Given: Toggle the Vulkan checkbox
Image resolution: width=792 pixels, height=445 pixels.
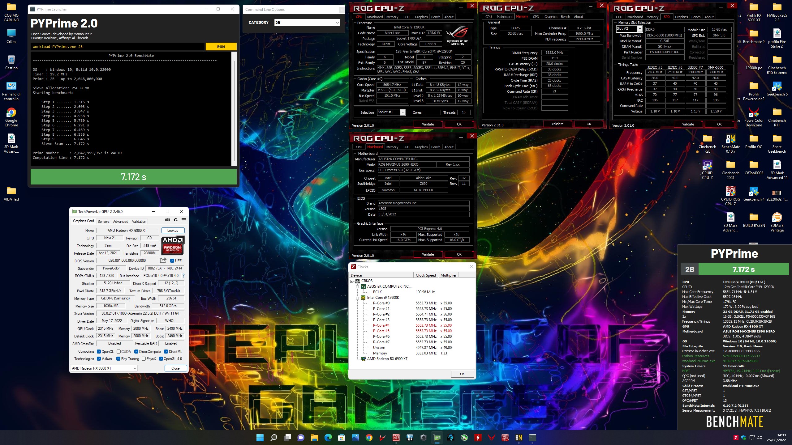Looking at the screenshot, I should pyautogui.click(x=99, y=358).
